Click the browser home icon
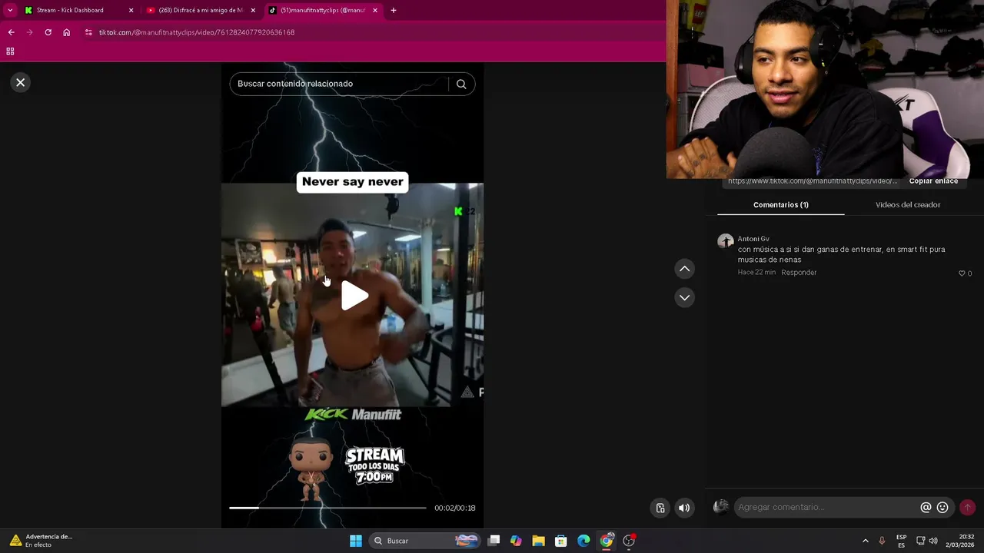Image resolution: width=984 pixels, height=553 pixels. [x=67, y=32]
